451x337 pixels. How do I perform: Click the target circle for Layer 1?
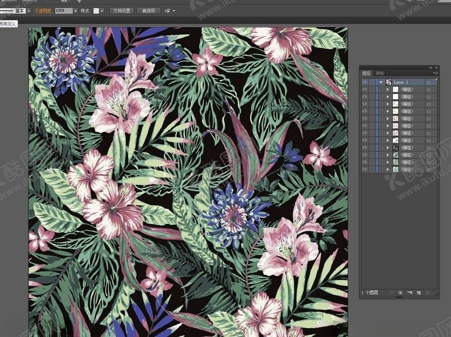click(428, 82)
